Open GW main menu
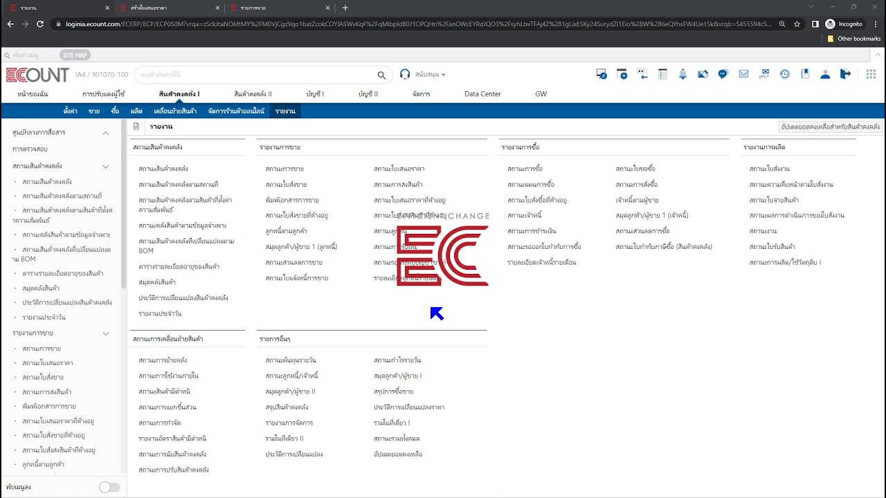 coord(541,94)
